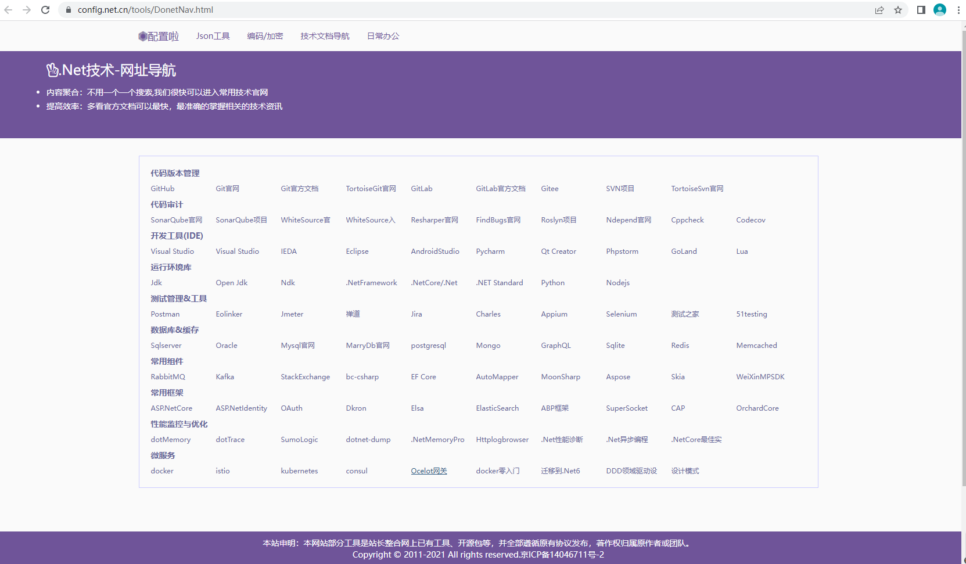Open the browser side panel icon
The height and width of the screenshot is (564, 966).
921,10
